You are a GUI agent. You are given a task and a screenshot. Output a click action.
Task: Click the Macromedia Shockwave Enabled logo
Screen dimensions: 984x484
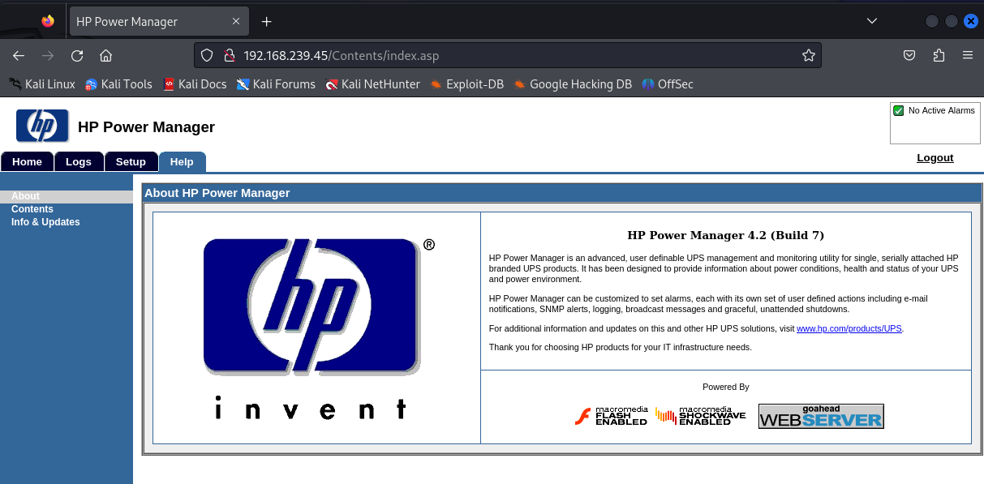click(701, 416)
